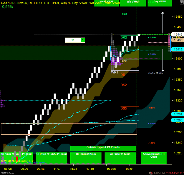
Task: Click the DPP pivot label
Action: click(124, 61)
